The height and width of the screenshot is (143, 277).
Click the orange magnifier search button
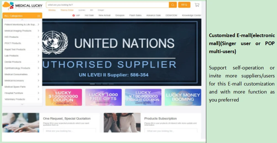point(173,5)
